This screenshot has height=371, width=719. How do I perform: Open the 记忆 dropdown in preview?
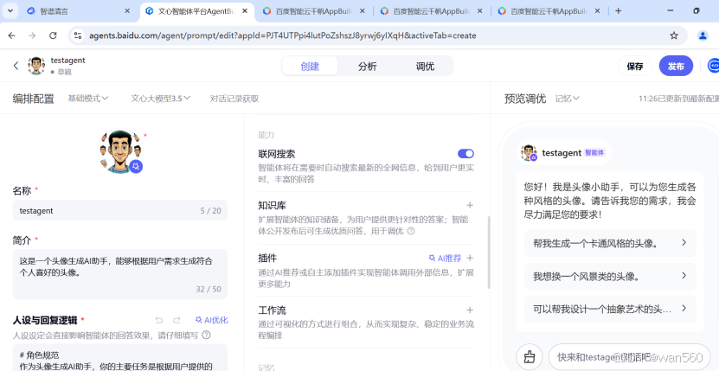click(x=568, y=98)
